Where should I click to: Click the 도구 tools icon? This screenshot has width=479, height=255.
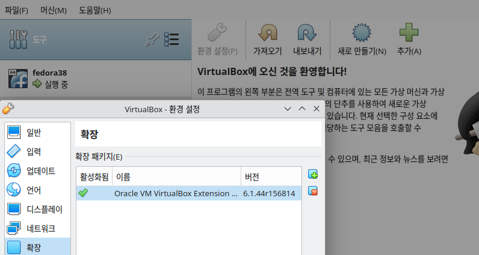coord(18,40)
